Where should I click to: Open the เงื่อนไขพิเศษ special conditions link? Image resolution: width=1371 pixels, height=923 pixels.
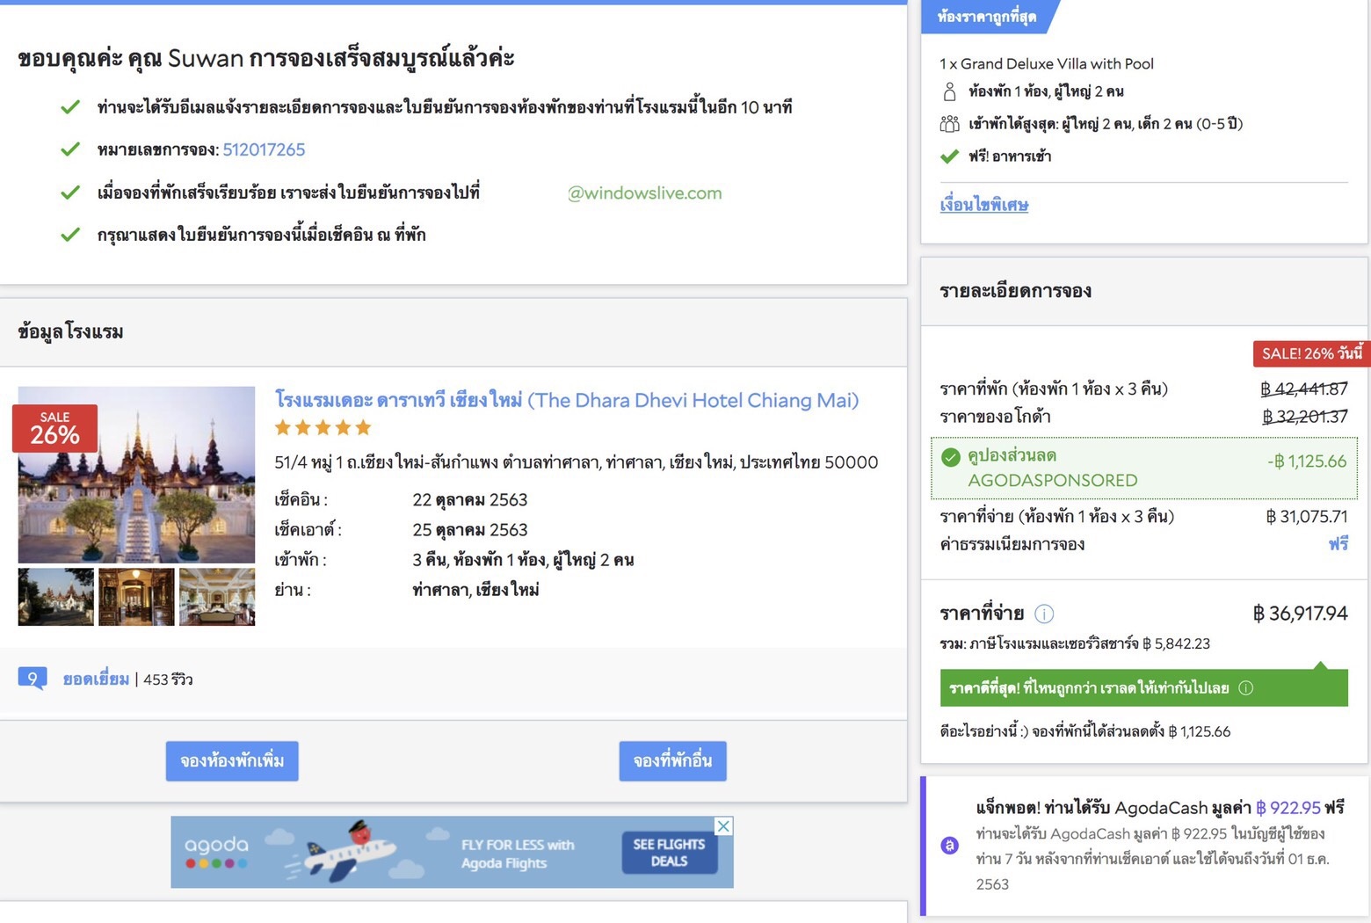click(x=983, y=205)
